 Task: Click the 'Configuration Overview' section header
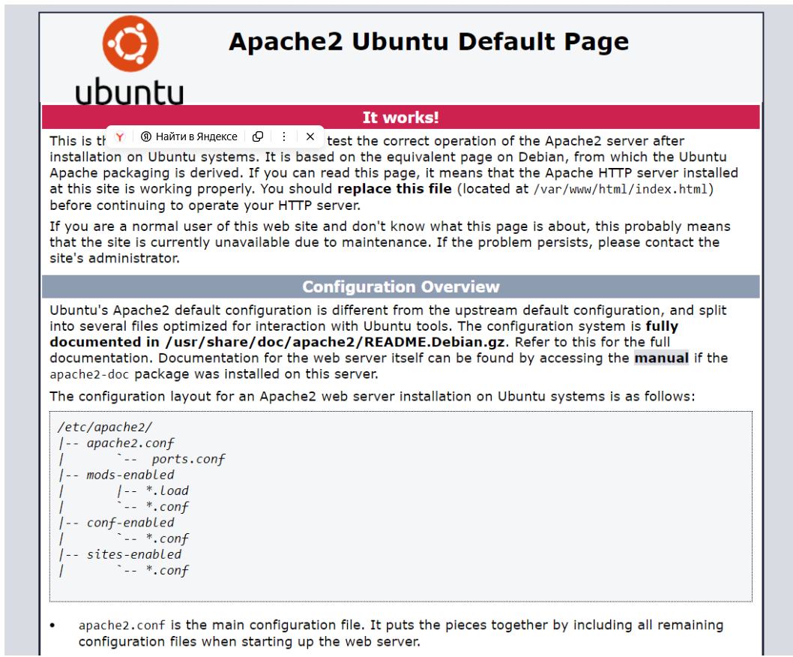[400, 287]
